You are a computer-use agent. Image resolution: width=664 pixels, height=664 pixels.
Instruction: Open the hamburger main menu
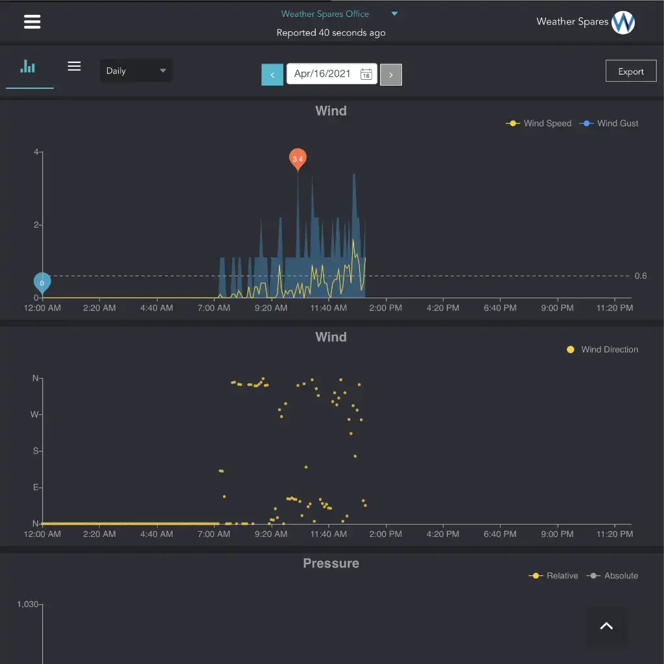pos(32,22)
